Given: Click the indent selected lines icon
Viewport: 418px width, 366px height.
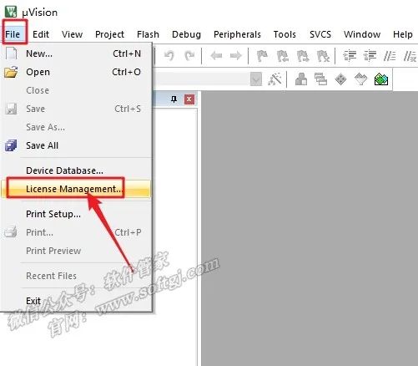Looking at the screenshot, I should (350, 56).
